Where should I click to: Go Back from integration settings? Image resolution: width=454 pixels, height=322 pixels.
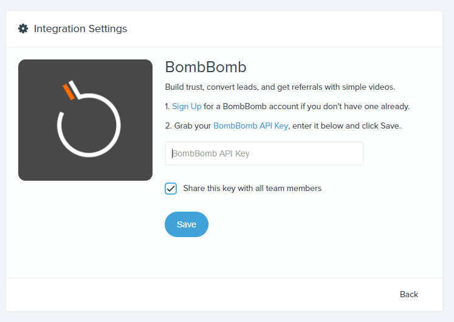tap(409, 294)
